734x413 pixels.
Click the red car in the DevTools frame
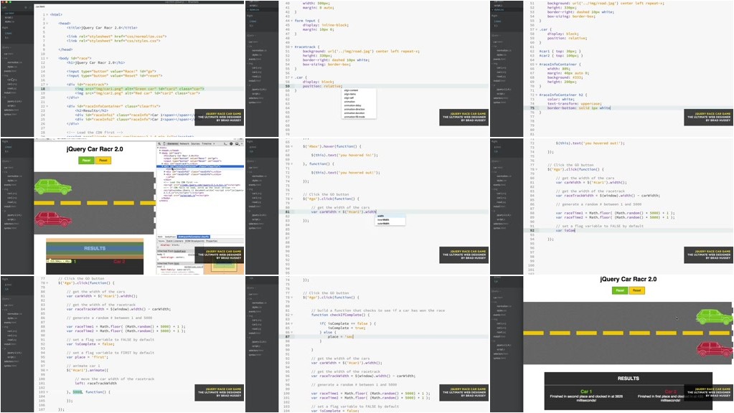(x=52, y=219)
